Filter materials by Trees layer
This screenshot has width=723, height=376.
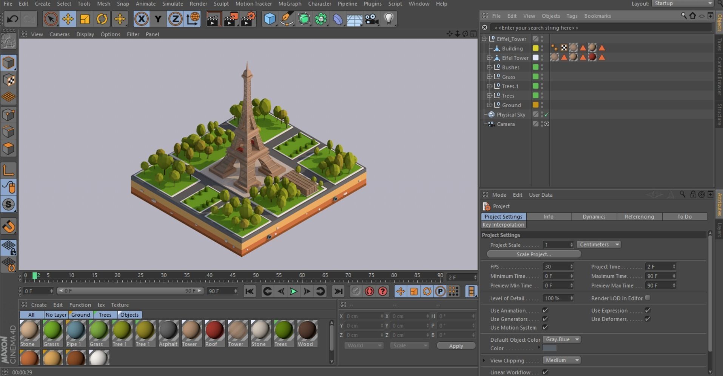(105, 314)
